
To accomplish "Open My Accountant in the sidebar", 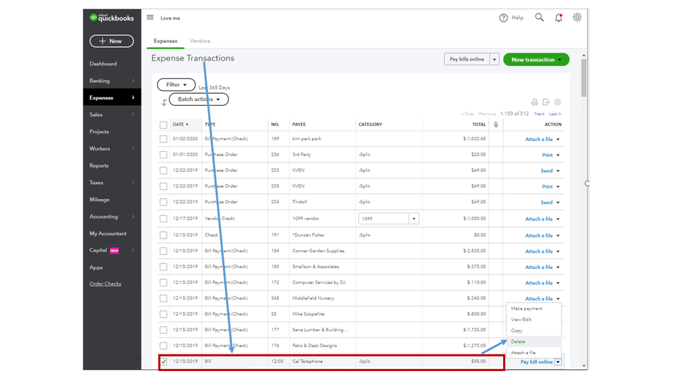I will click(x=108, y=234).
